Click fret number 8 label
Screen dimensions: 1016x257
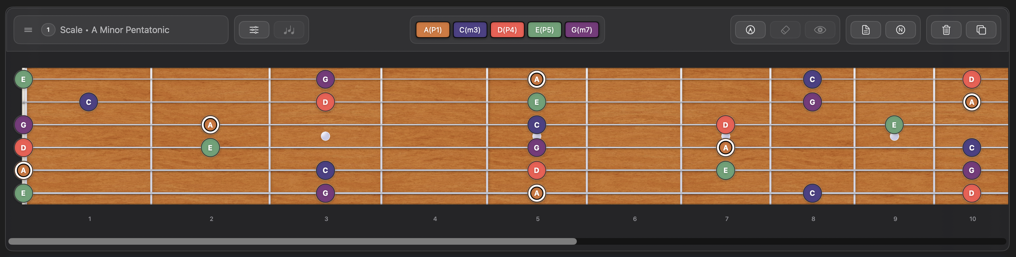coord(813,219)
